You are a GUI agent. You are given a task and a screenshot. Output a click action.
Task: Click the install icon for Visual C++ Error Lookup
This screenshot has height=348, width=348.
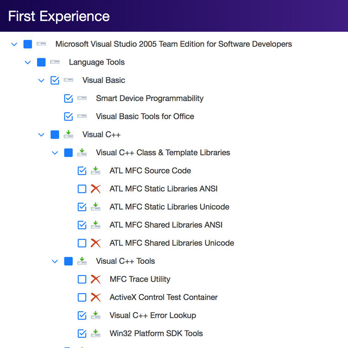pos(95,315)
